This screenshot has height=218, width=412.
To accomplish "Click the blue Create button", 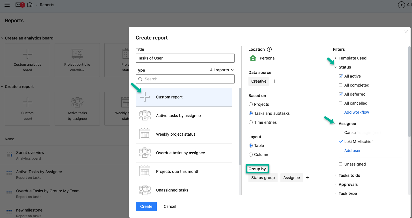I will point(146,206).
